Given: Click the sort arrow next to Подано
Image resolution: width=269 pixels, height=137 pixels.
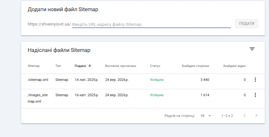Looking at the screenshot, I should (x=90, y=66).
